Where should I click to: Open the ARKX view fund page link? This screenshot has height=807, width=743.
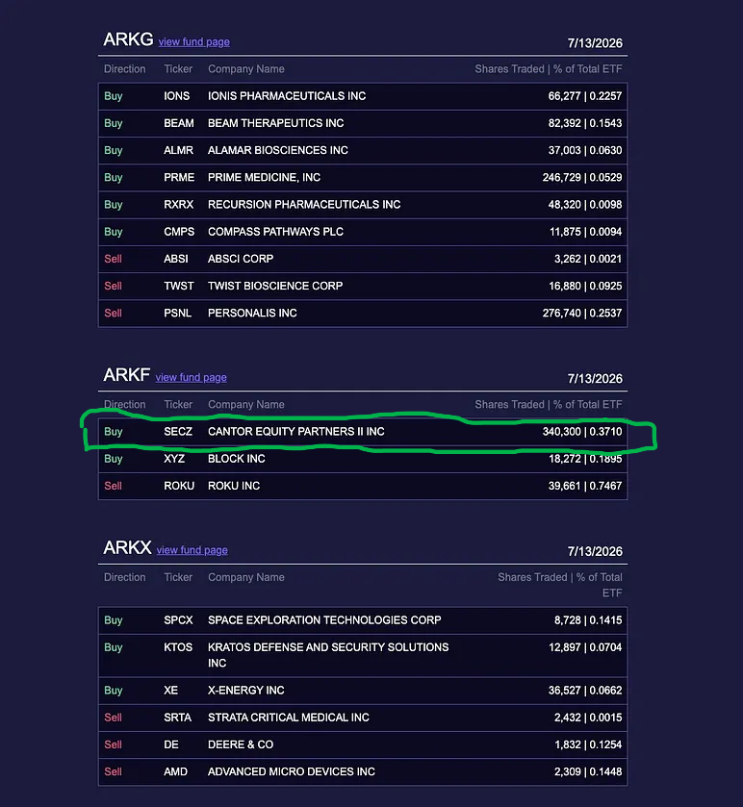192,550
